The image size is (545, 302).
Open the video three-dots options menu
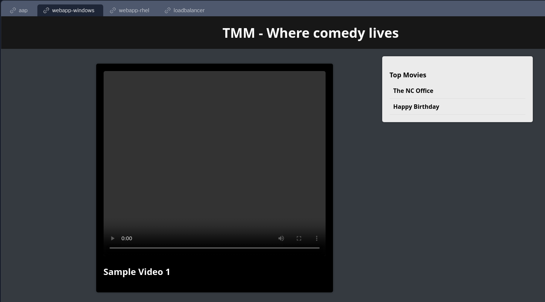[x=317, y=238]
